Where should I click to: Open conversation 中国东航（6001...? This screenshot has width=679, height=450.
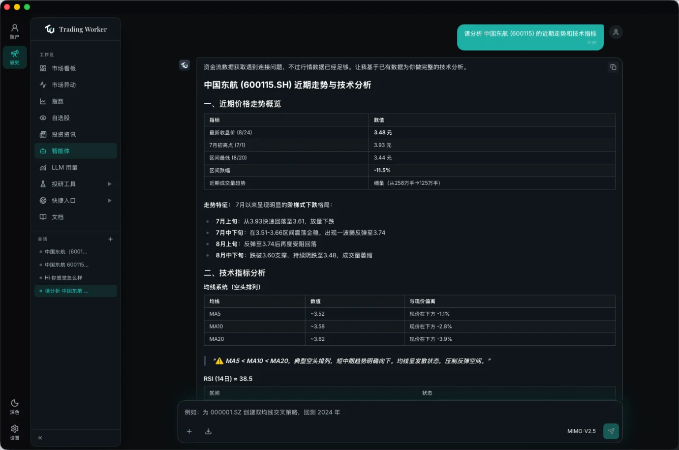(x=76, y=252)
